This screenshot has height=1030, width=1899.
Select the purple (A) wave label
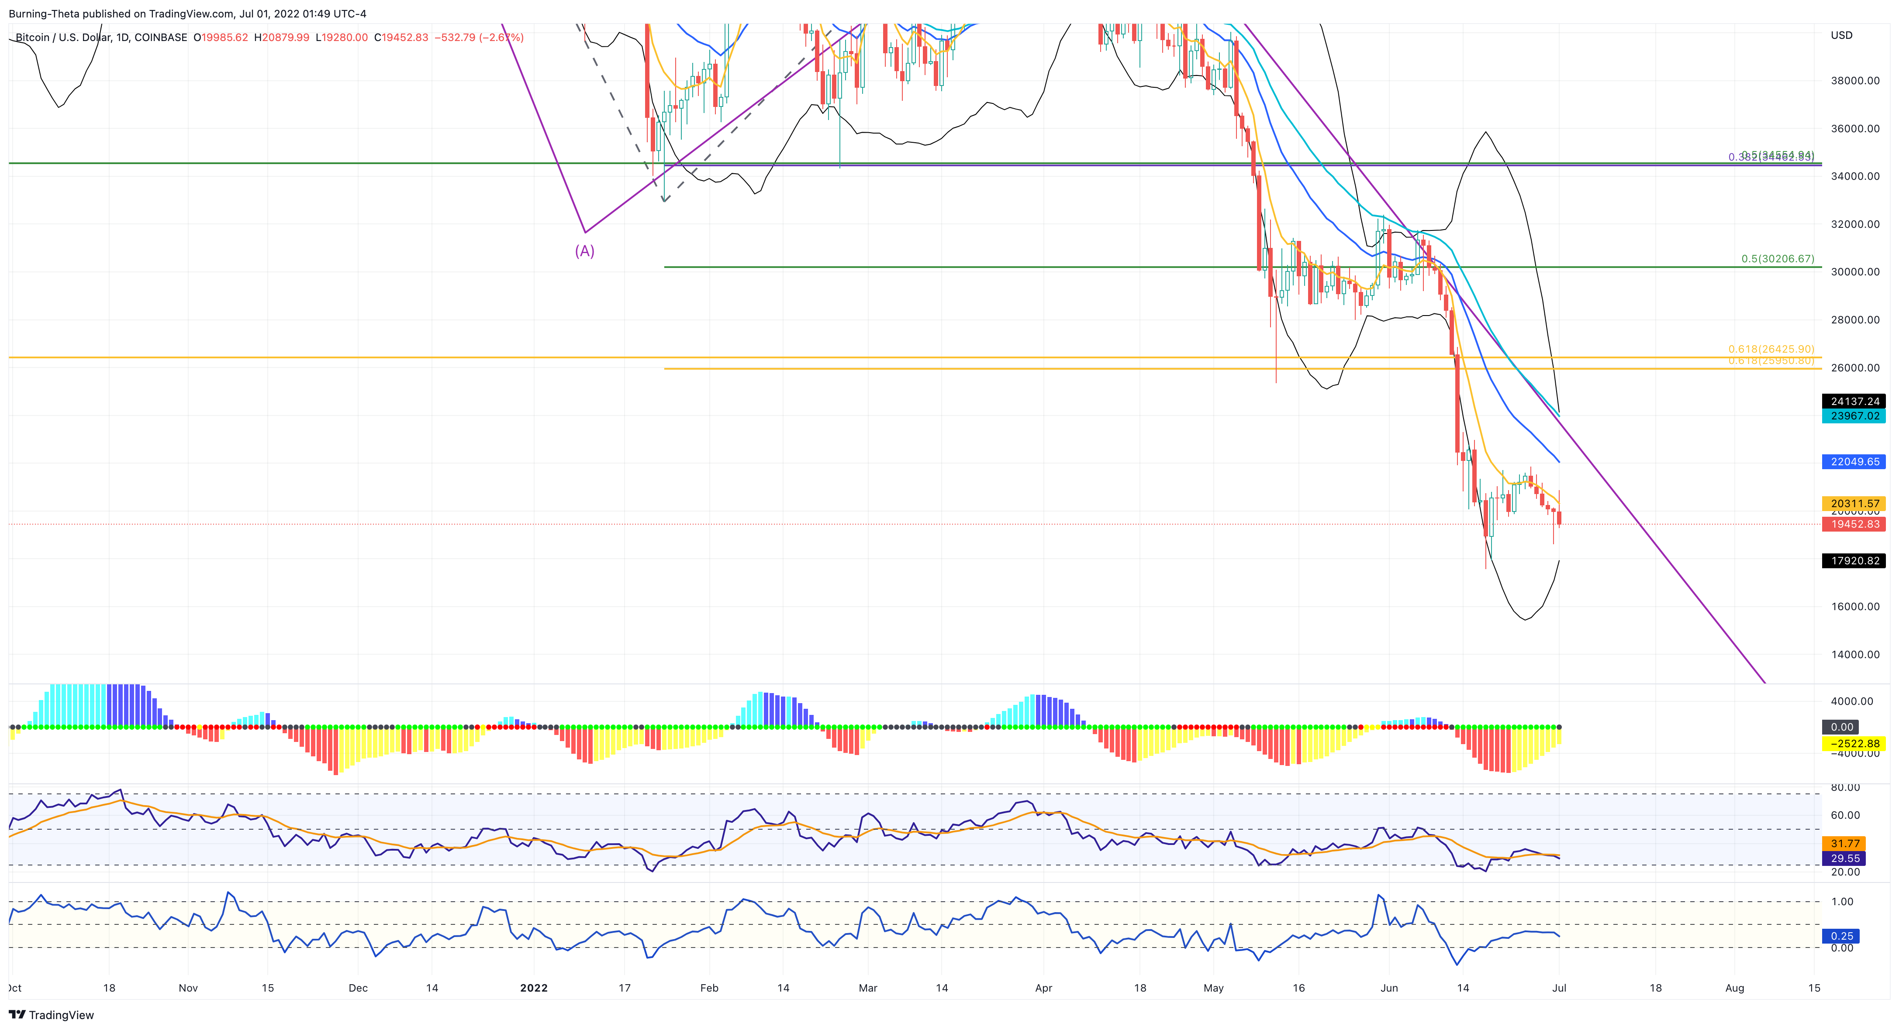coord(584,251)
